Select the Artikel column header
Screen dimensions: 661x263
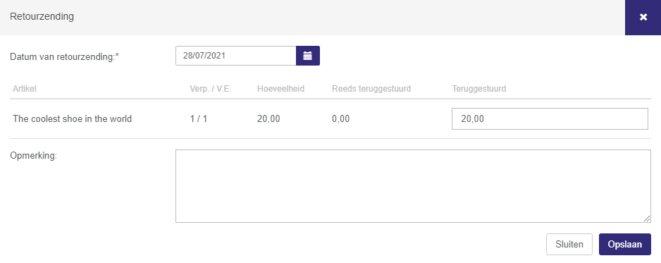click(25, 89)
